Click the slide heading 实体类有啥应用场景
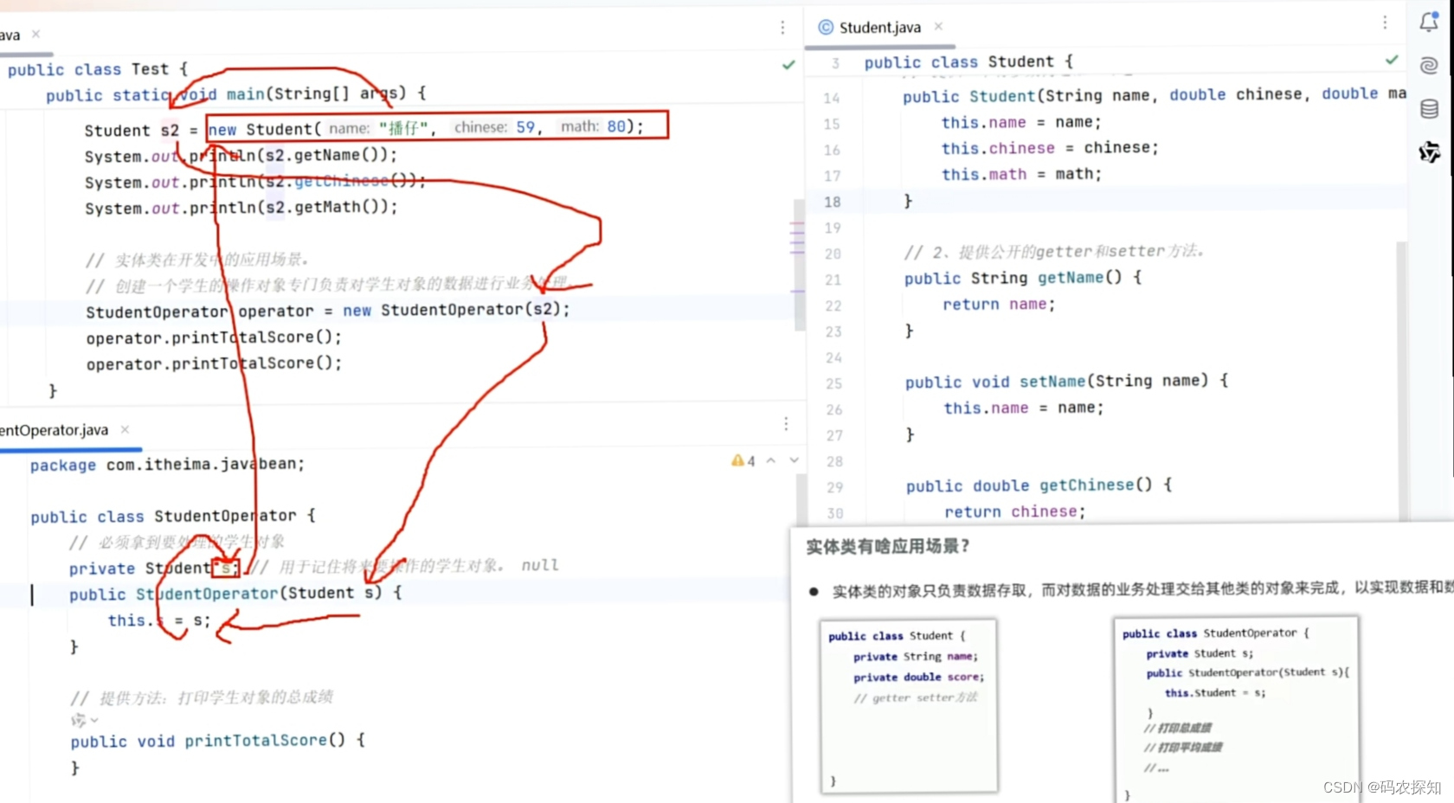This screenshot has height=803, width=1454. pos(888,547)
